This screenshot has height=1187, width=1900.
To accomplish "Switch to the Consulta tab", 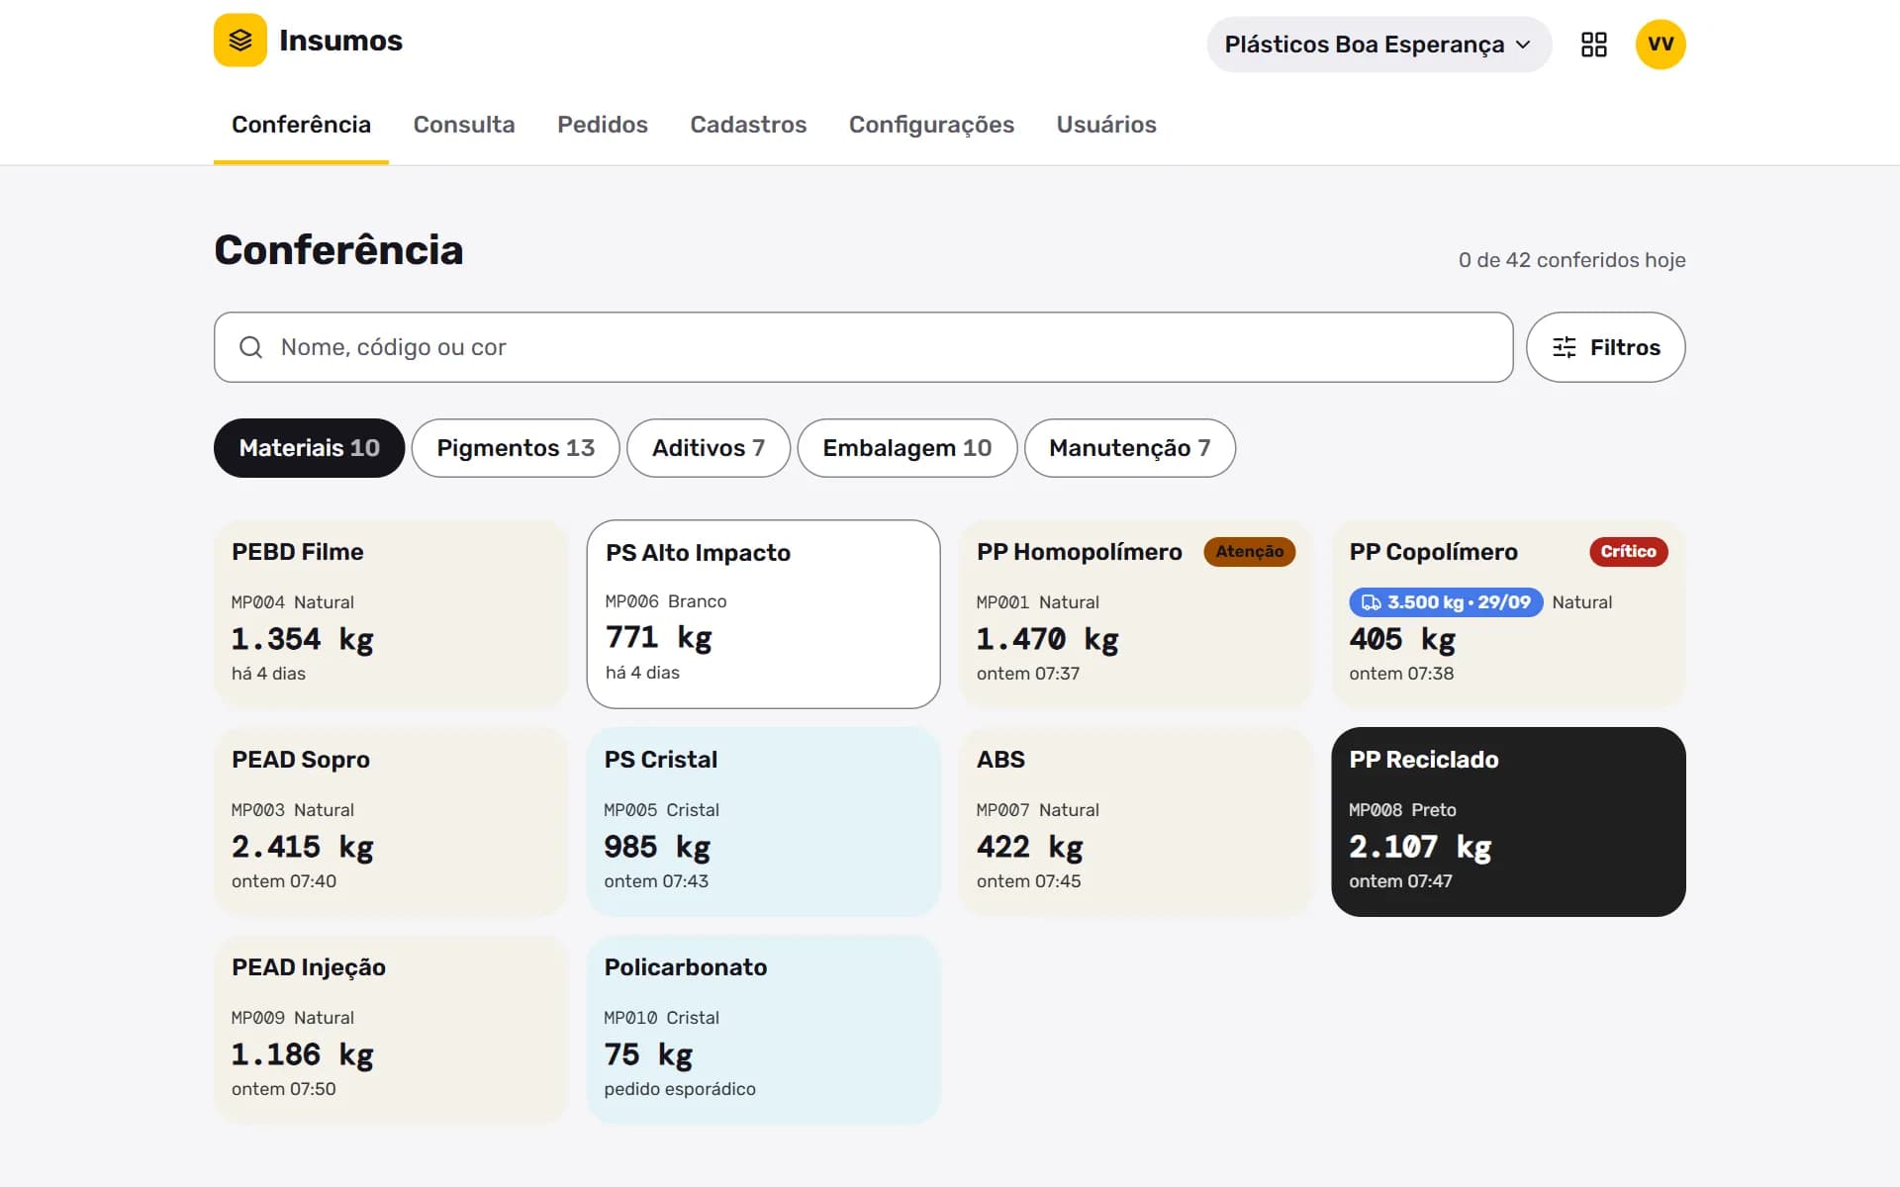I will (x=464, y=125).
